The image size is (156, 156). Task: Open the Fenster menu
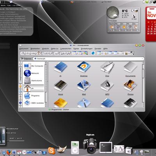98,49
